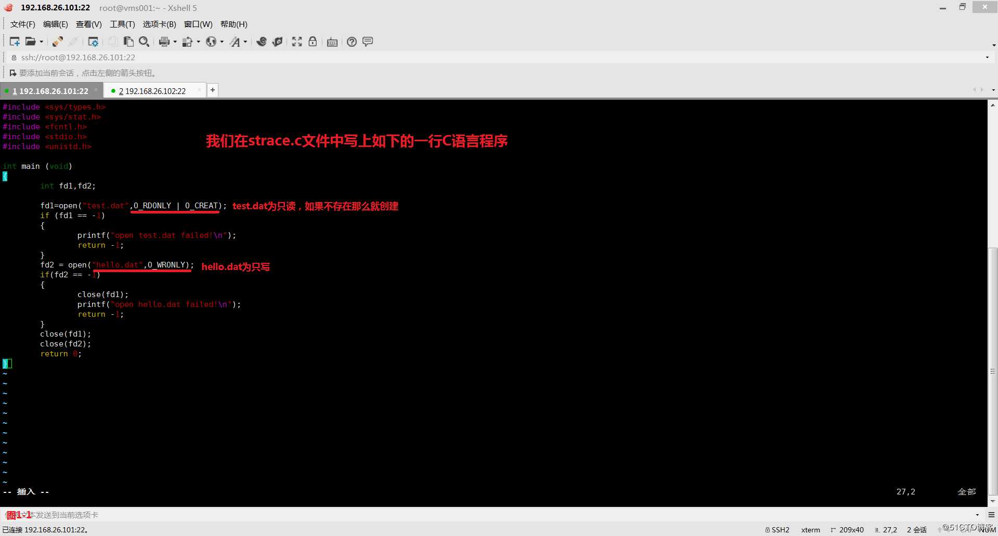The image size is (998, 536).
Task: Click the add-current-session arrow icon
Action: pos(12,73)
